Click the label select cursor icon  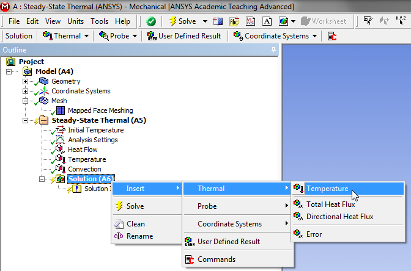click(x=368, y=21)
